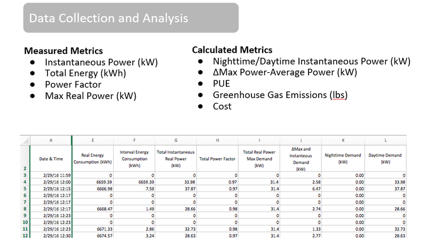The width and height of the screenshot is (427, 244).
Task: Select the 'Total Power Factor' header cell
Action: (217, 158)
